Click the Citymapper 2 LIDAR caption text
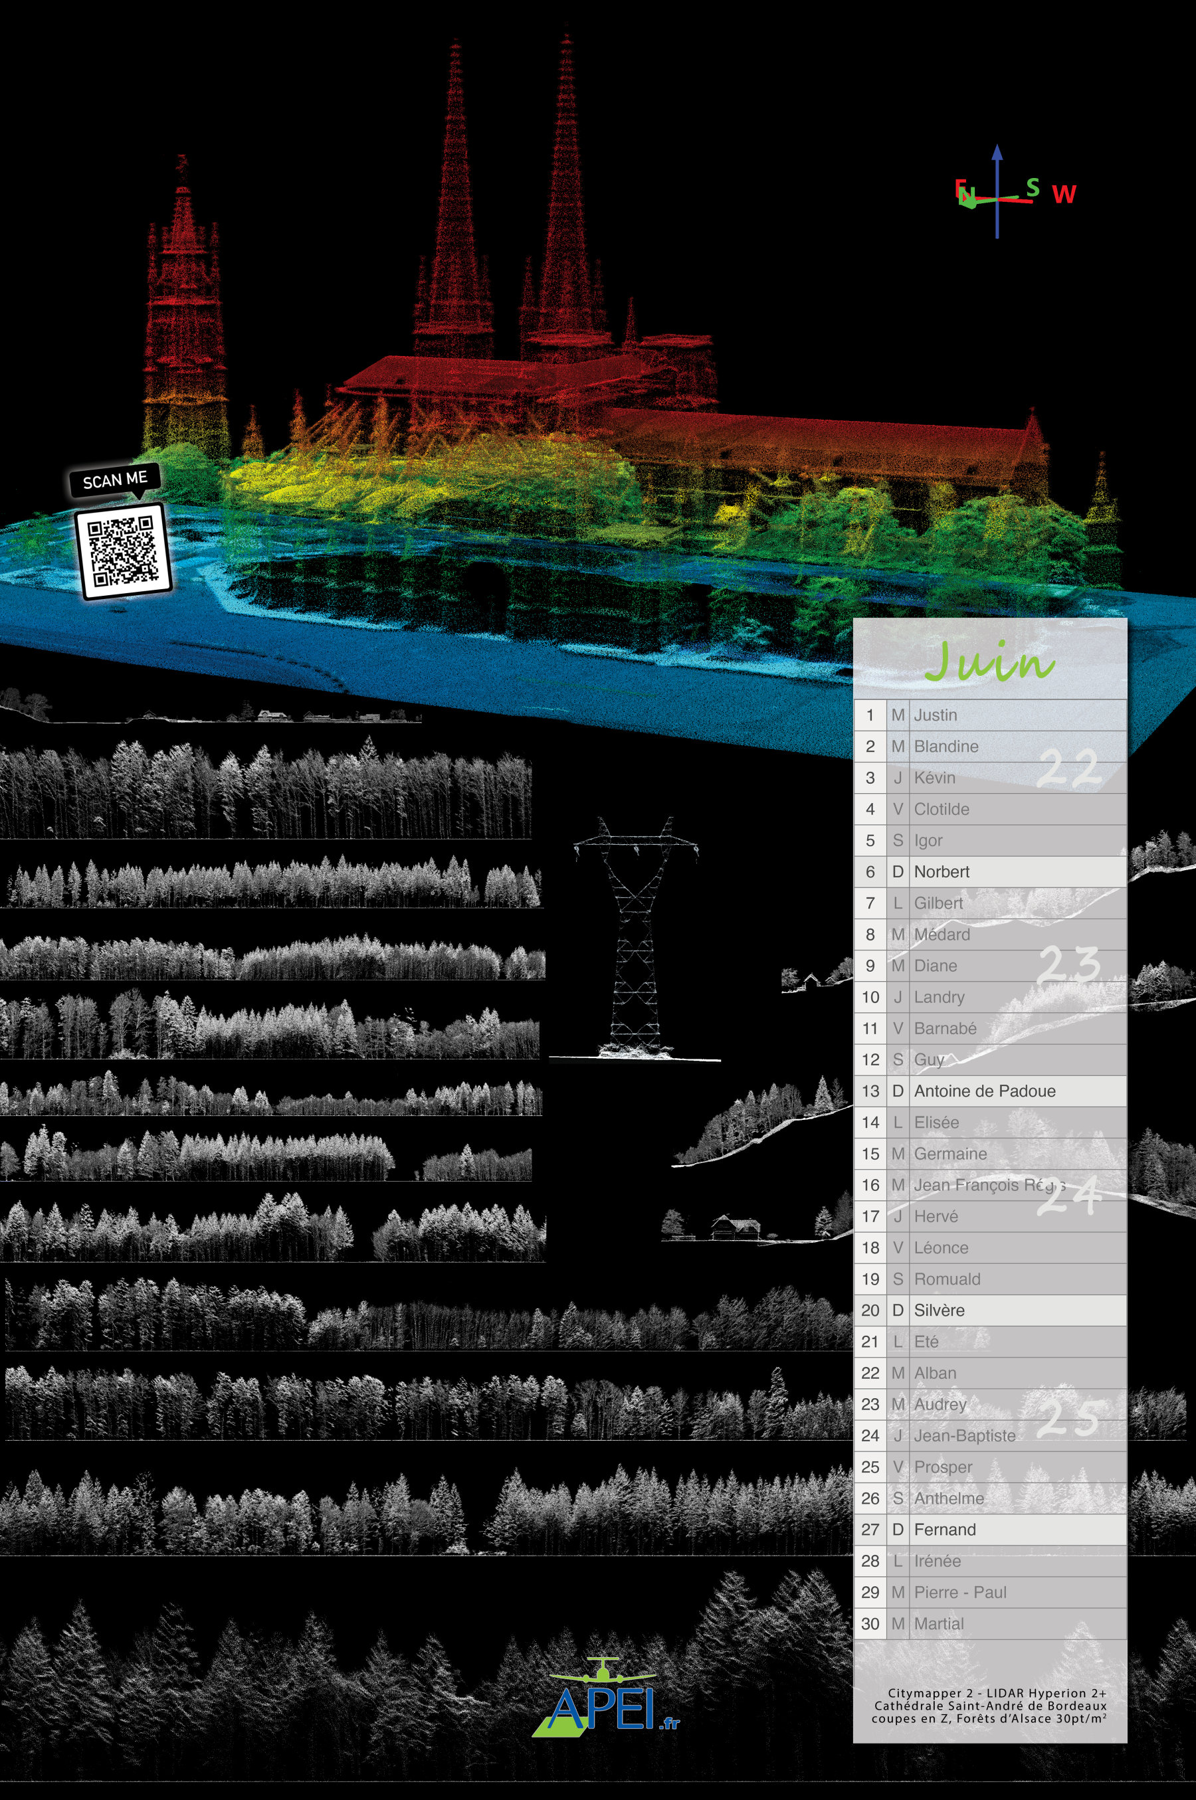The height and width of the screenshot is (1800, 1196). [x=989, y=1706]
